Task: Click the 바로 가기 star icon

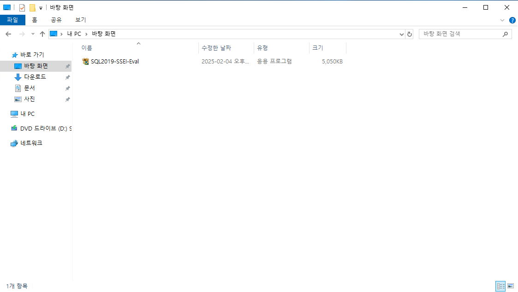Action: coord(14,55)
